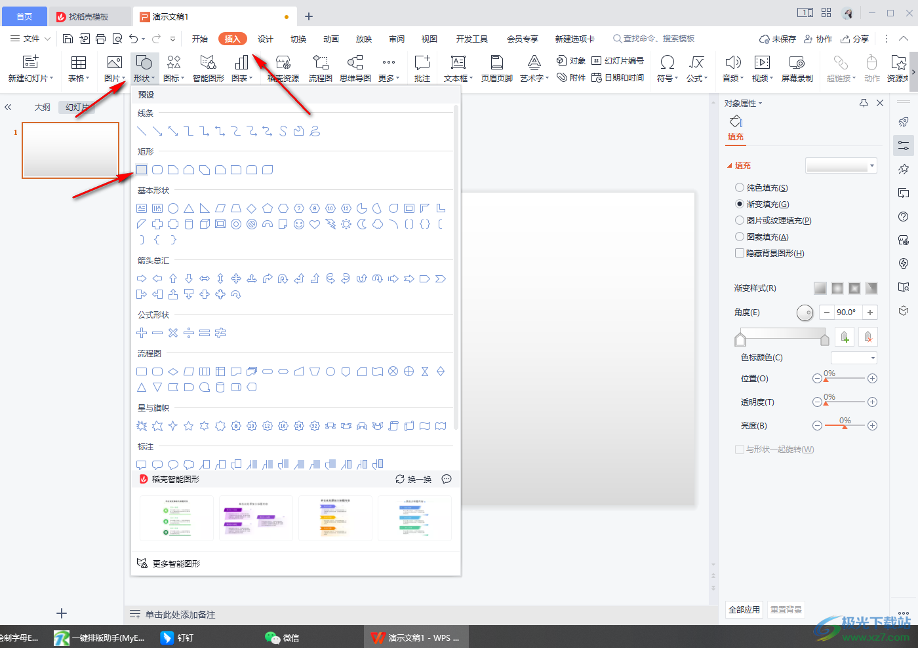
Task: Choose the five-point star shape
Action: pos(189,426)
